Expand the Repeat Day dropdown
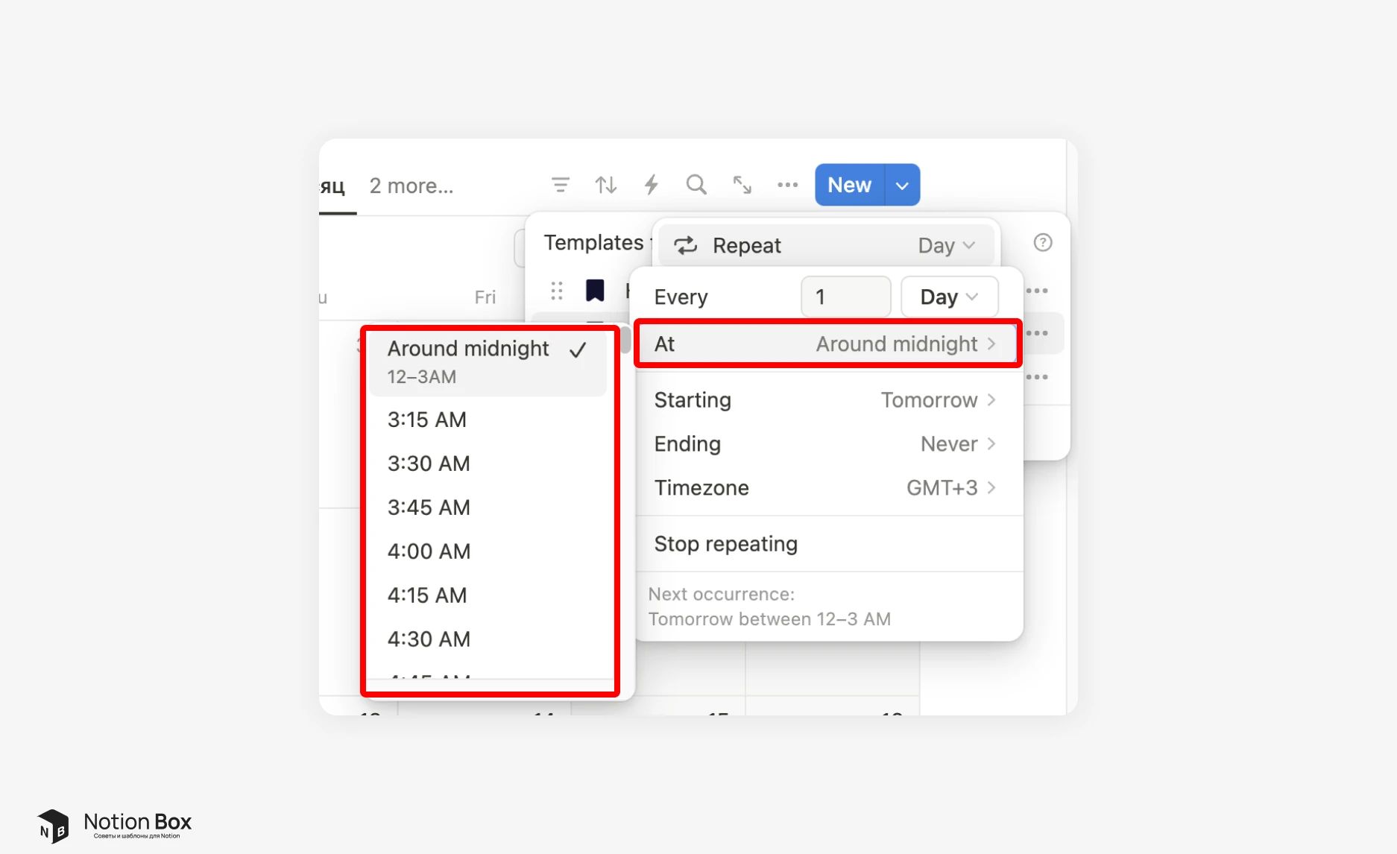The height and width of the screenshot is (854, 1397). (x=945, y=245)
